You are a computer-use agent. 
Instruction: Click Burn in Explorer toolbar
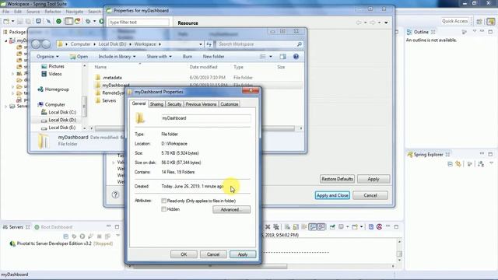(x=188, y=57)
